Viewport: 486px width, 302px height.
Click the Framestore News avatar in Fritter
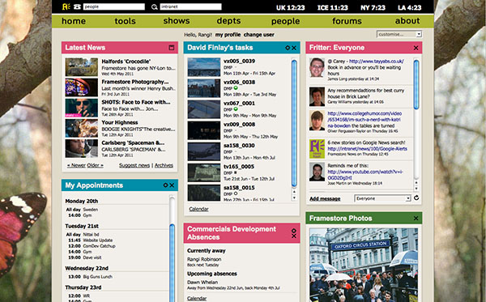click(317, 149)
